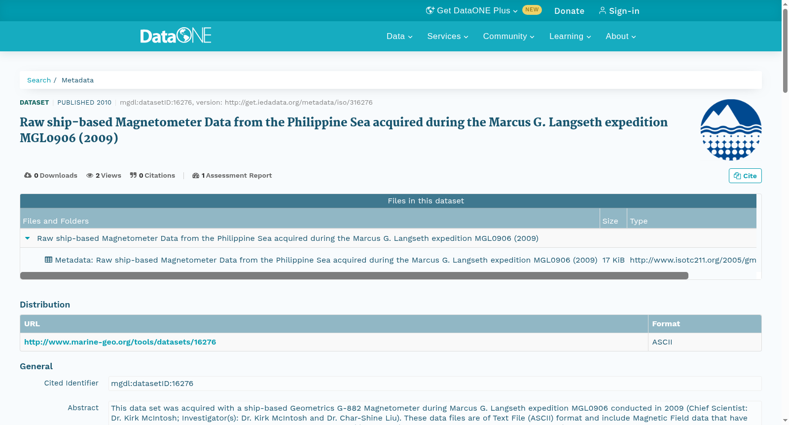789x425 pixels.
Task: Click PUBLISHED 2010 label
Action: click(x=84, y=103)
